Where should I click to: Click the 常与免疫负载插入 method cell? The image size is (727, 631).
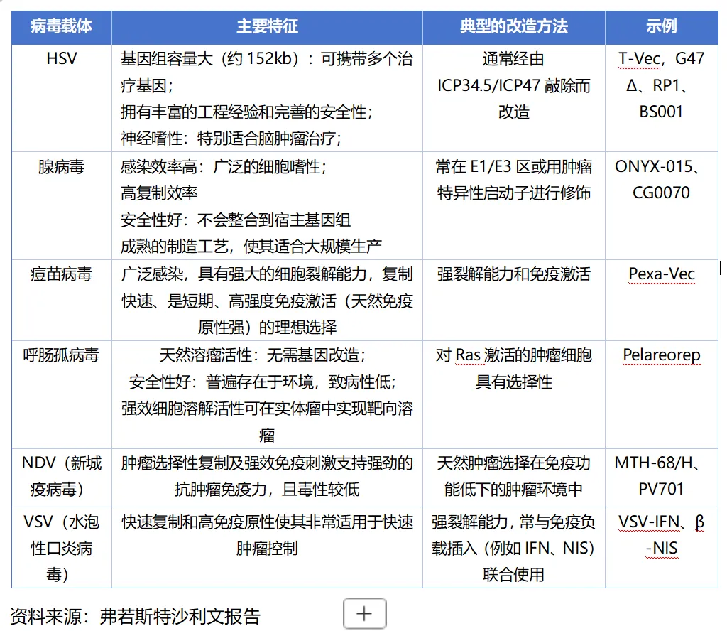(514, 549)
